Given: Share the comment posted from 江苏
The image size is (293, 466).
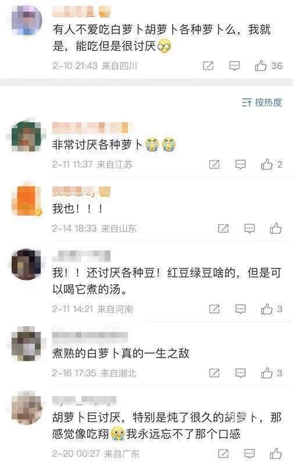Looking at the screenshot, I should click(x=214, y=164).
